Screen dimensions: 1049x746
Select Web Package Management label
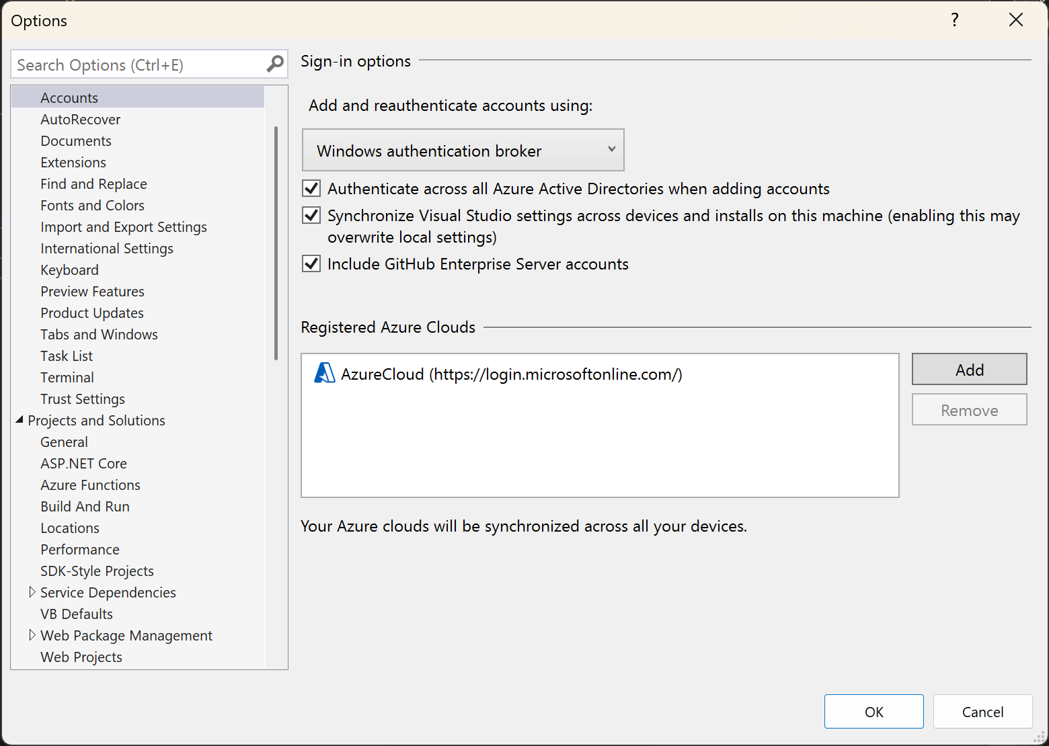126,635
